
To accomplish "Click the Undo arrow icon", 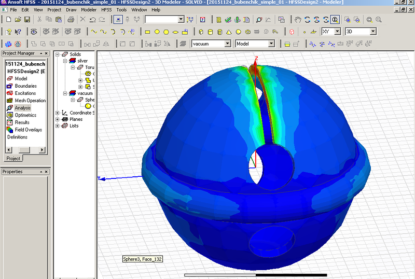I will 92,20.
